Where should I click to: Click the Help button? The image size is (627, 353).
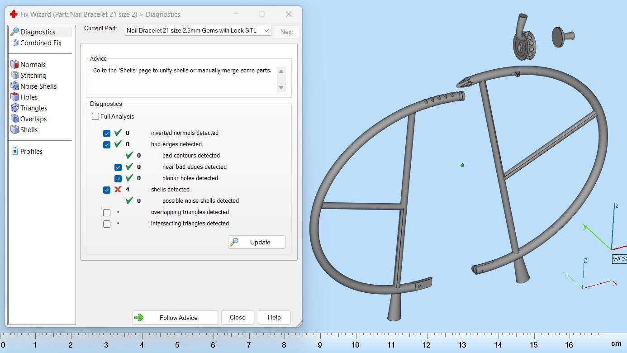tap(274, 317)
